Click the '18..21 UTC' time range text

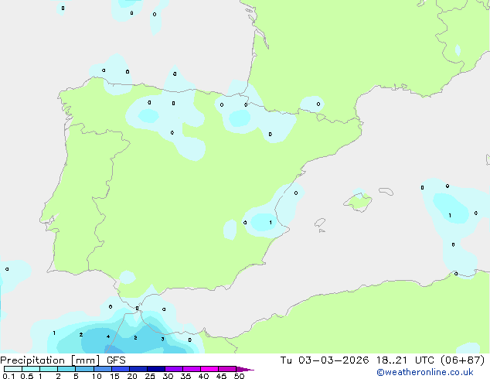point(405,360)
